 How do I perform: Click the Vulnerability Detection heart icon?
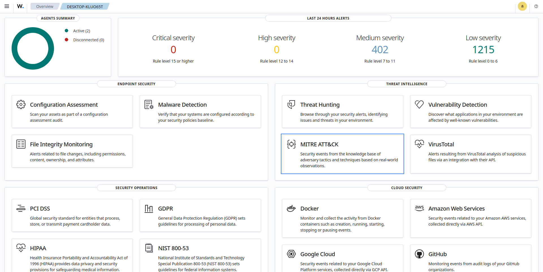[419, 104]
